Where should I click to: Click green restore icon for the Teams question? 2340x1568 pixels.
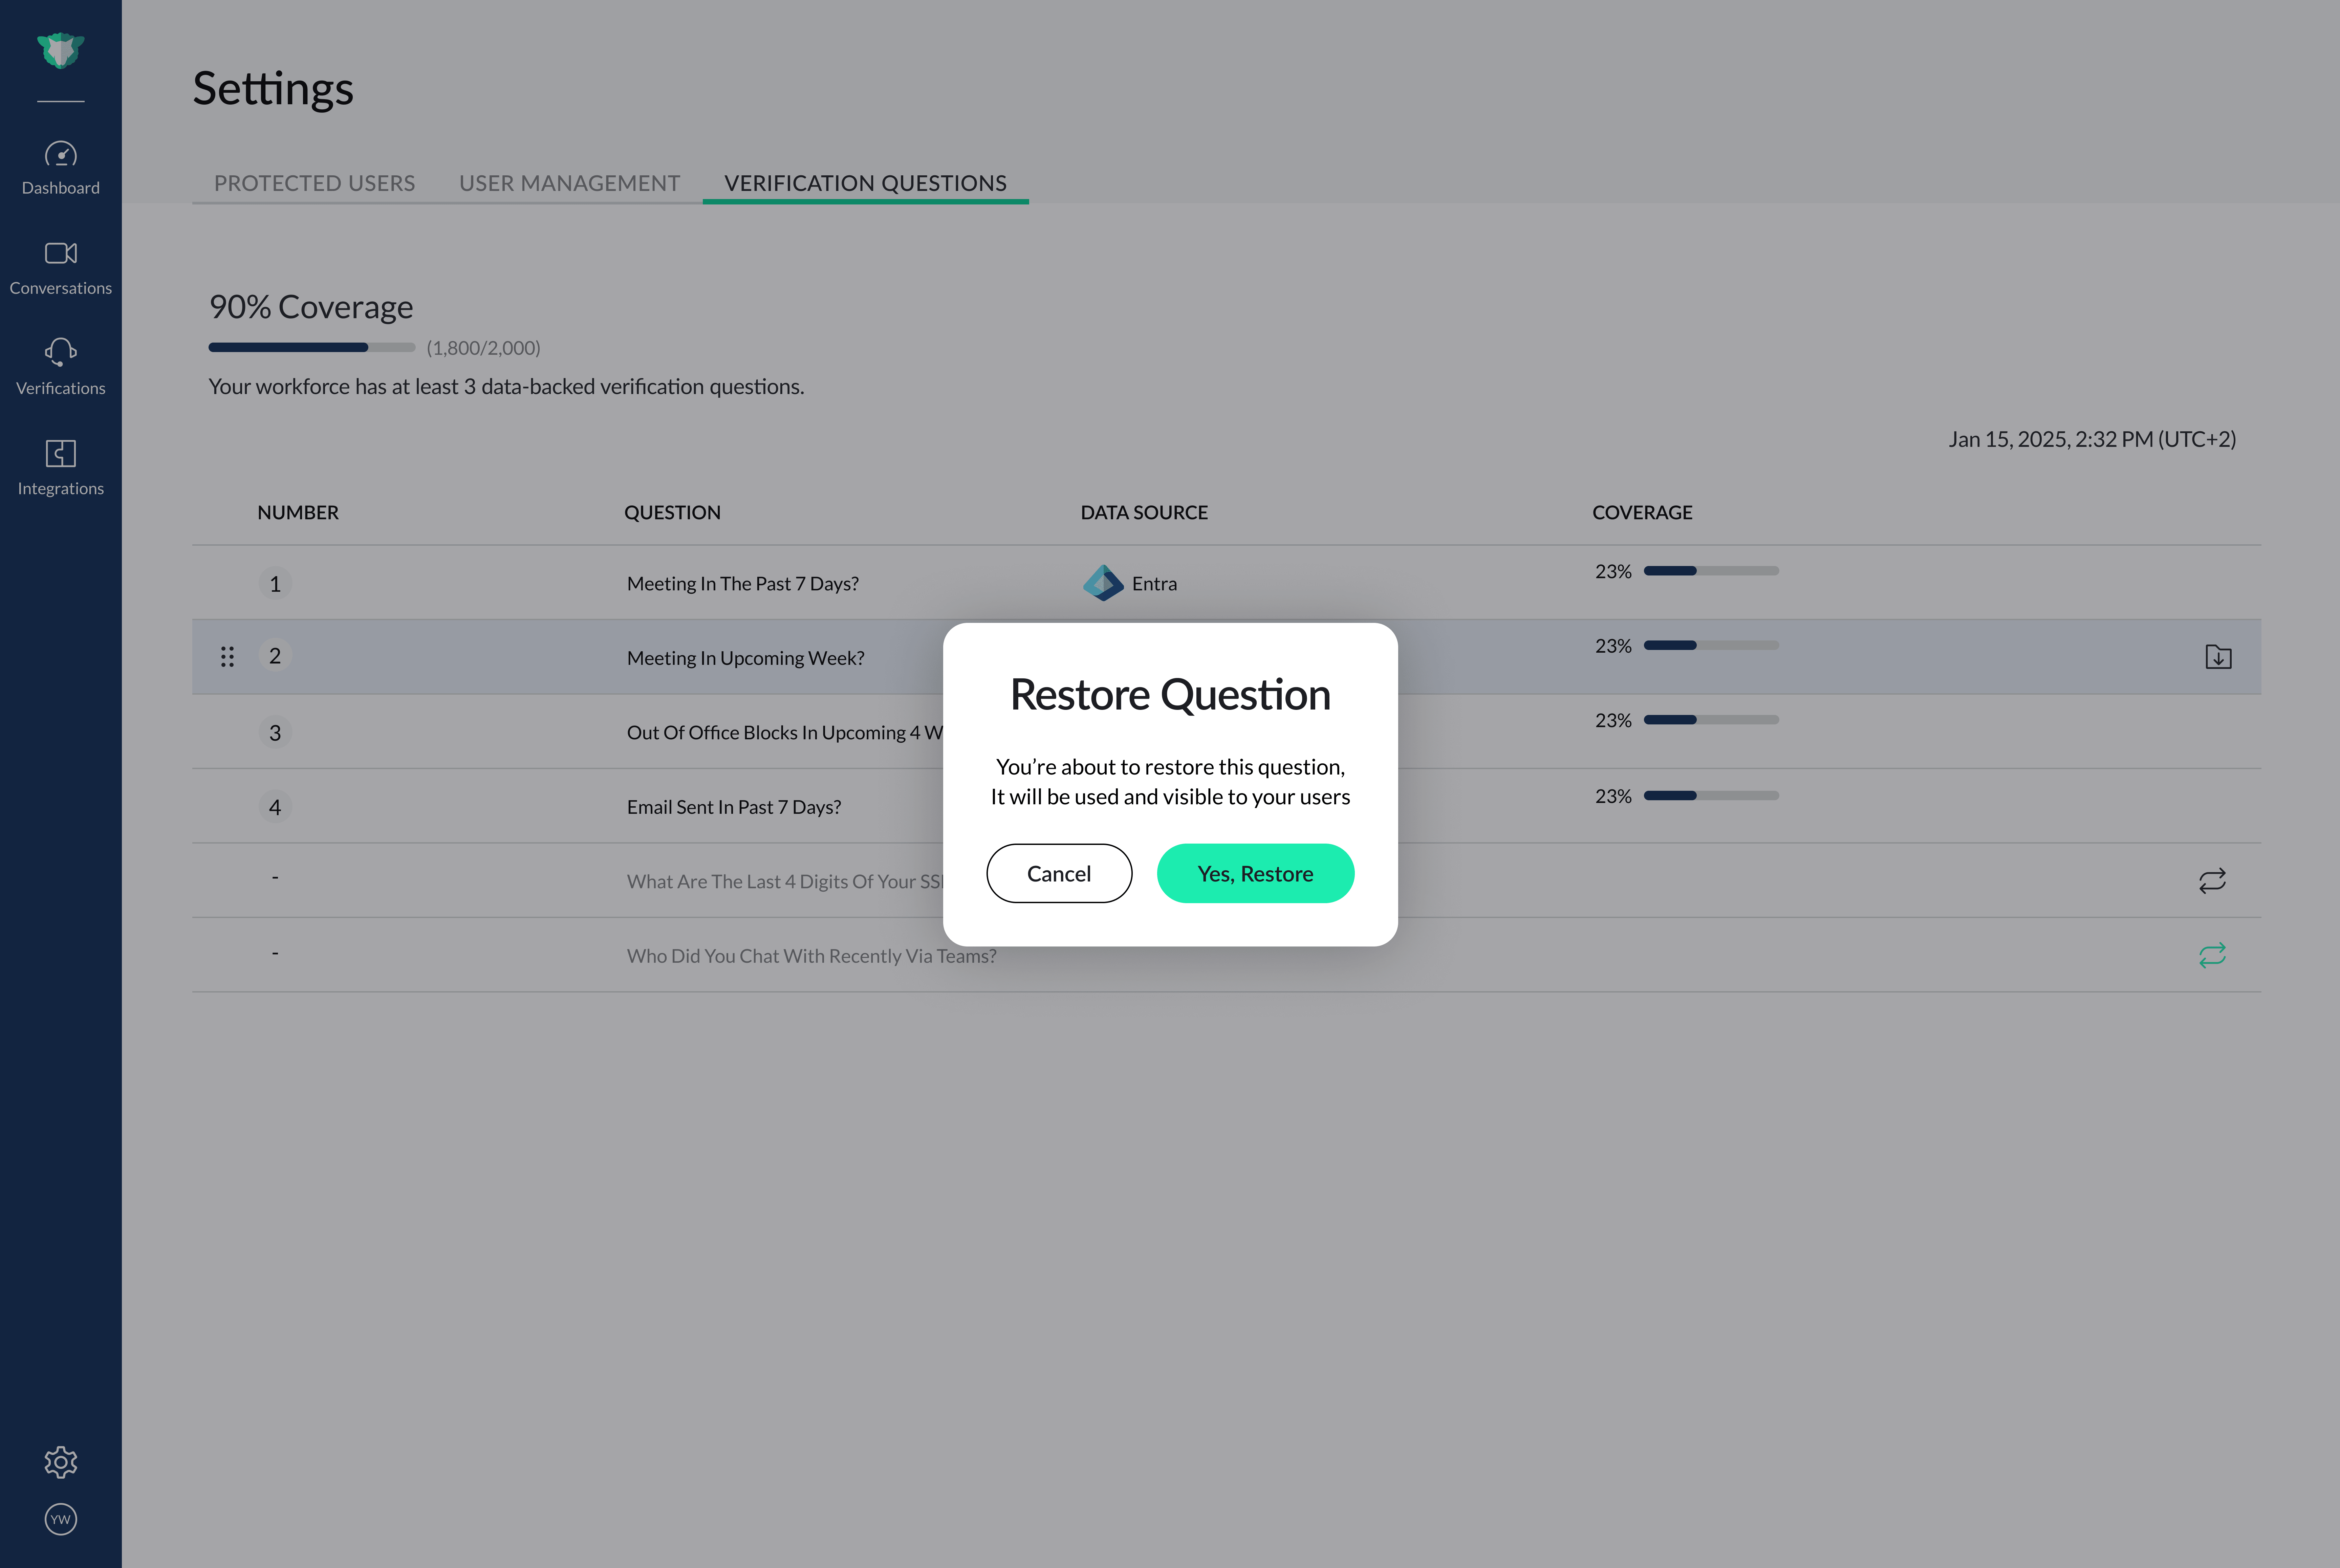(2212, 955)
